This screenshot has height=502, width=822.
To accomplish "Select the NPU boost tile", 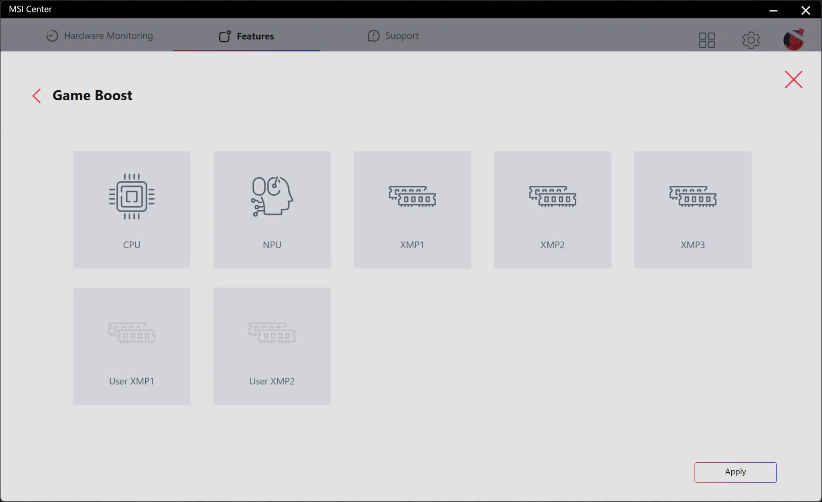I will [272, 209].
